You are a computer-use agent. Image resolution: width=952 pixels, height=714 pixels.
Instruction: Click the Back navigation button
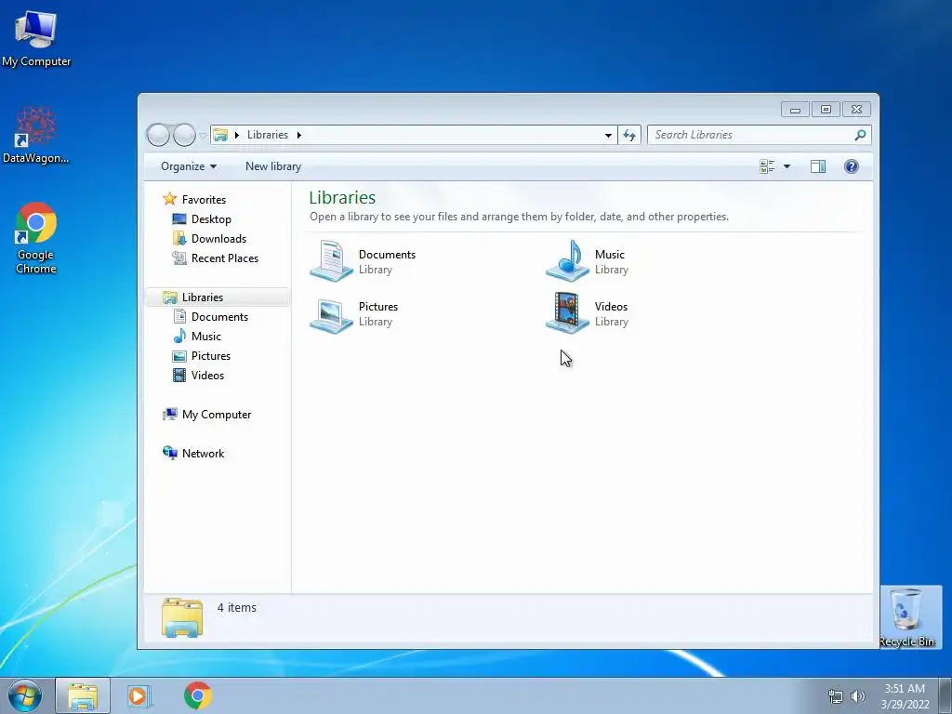click(158, 135)
